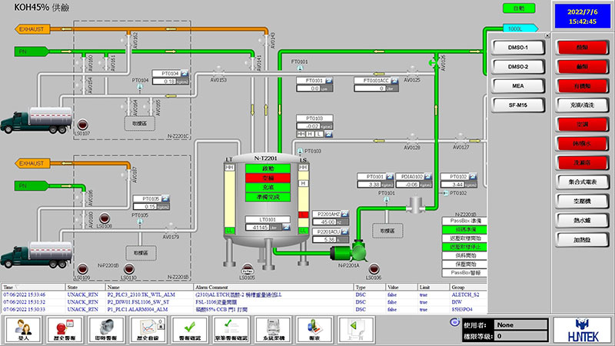Click the green N-P2201A pump icon
This screenshot has height=346, width=615.
click(357, 250)
